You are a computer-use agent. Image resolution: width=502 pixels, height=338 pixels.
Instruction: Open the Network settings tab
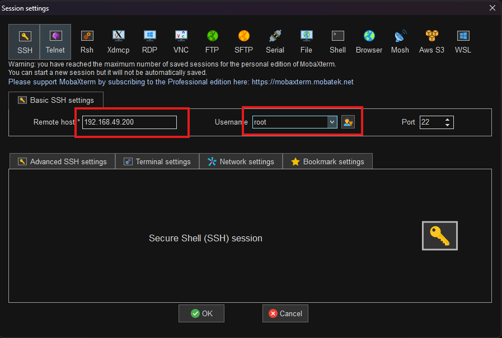241,161
